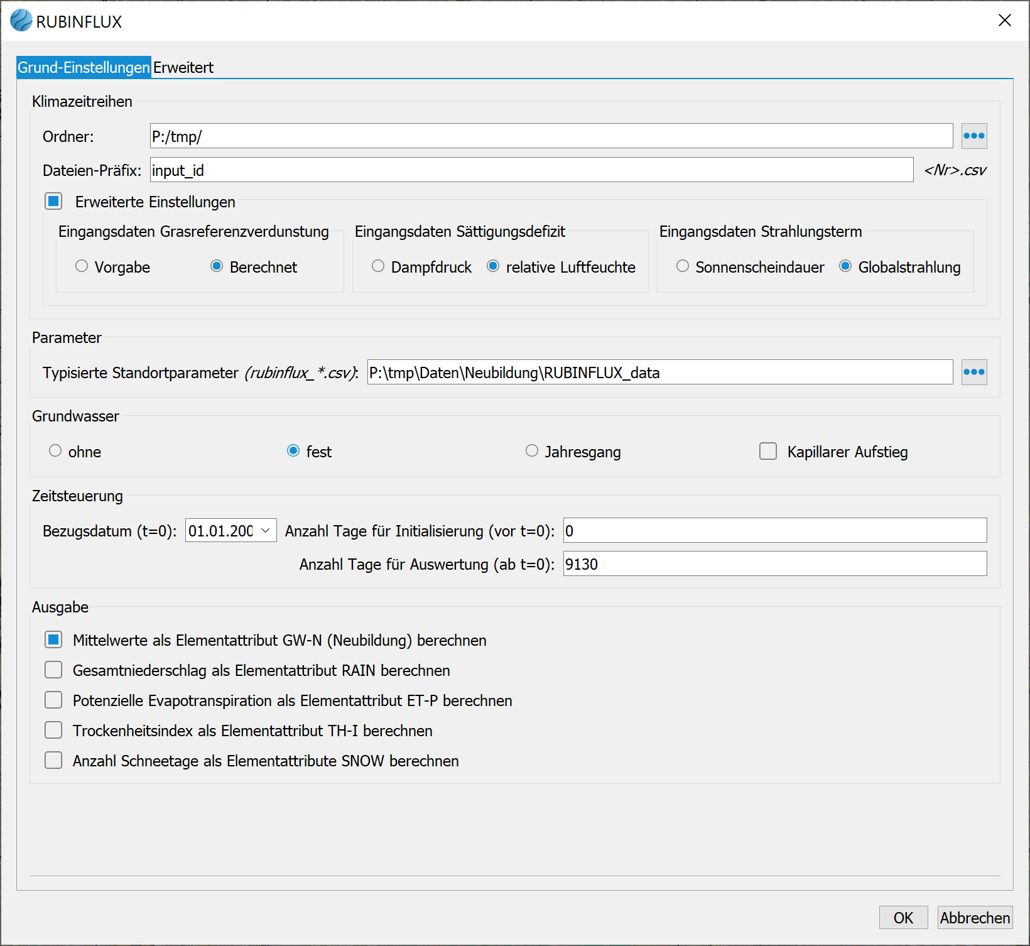The height and width of the screenshot is (946, 1030).
Task: Click the Dateien-Präfix input field
Action: coord(531,170)
